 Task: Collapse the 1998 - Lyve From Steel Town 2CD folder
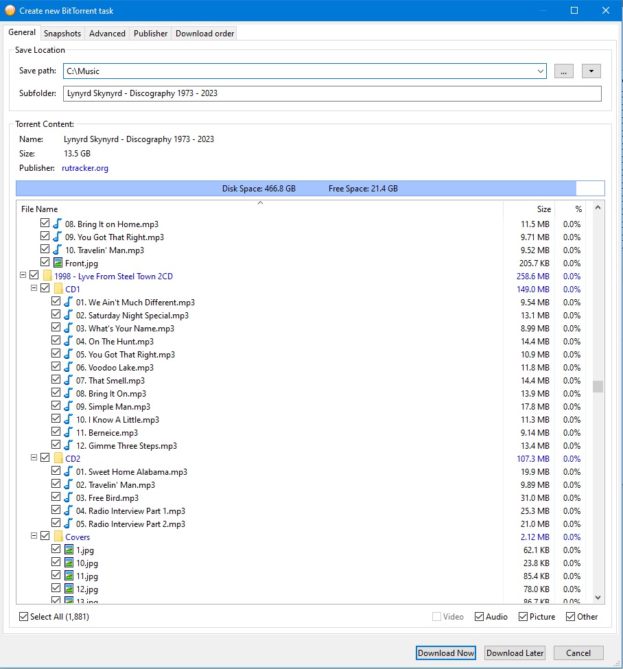tap(23, 275)
